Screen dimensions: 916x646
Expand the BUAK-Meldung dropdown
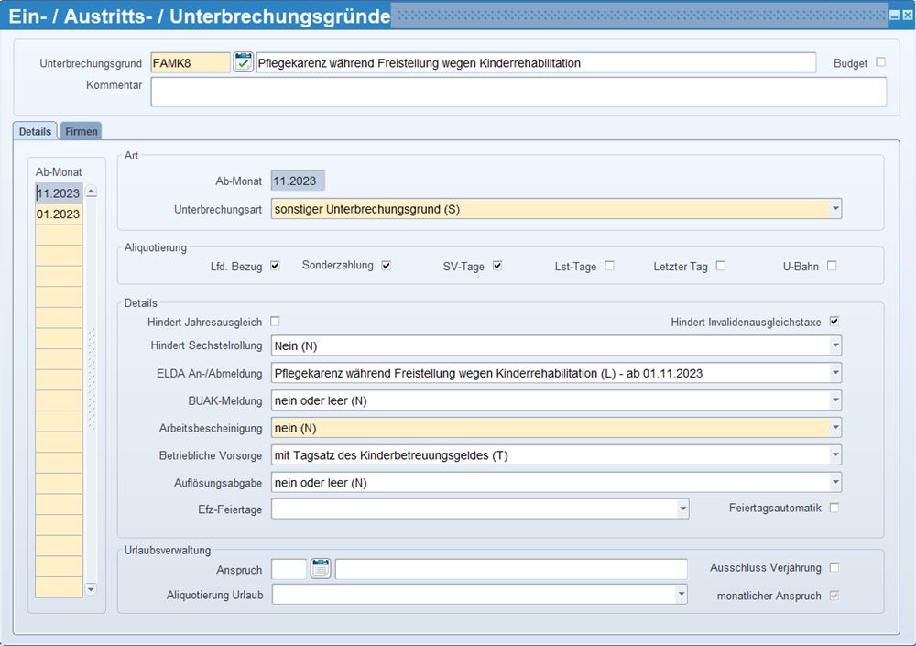pyautogui.click(x=836, y=400)
